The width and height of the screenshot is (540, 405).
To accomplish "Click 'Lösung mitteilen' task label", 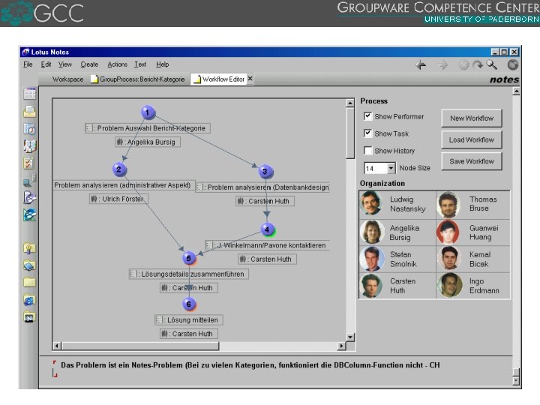I will coord(189,320).
